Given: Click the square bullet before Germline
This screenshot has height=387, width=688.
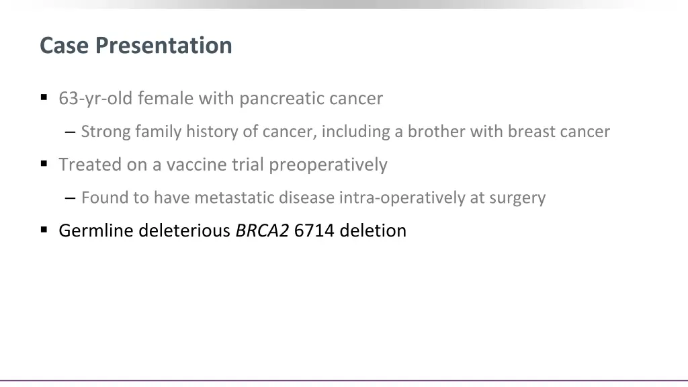Looking at the screenshot, I should [44, 230].
